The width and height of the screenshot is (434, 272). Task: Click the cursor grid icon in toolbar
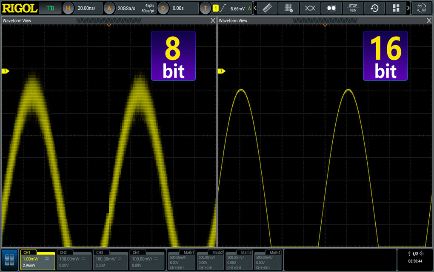coord(288,8)
